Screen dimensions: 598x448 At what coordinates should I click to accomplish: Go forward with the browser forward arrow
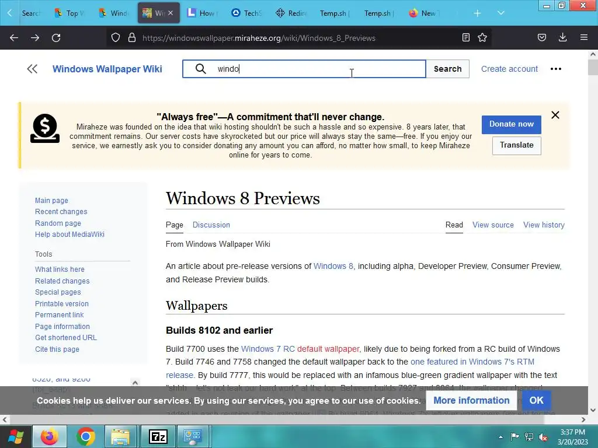[35, 38]
